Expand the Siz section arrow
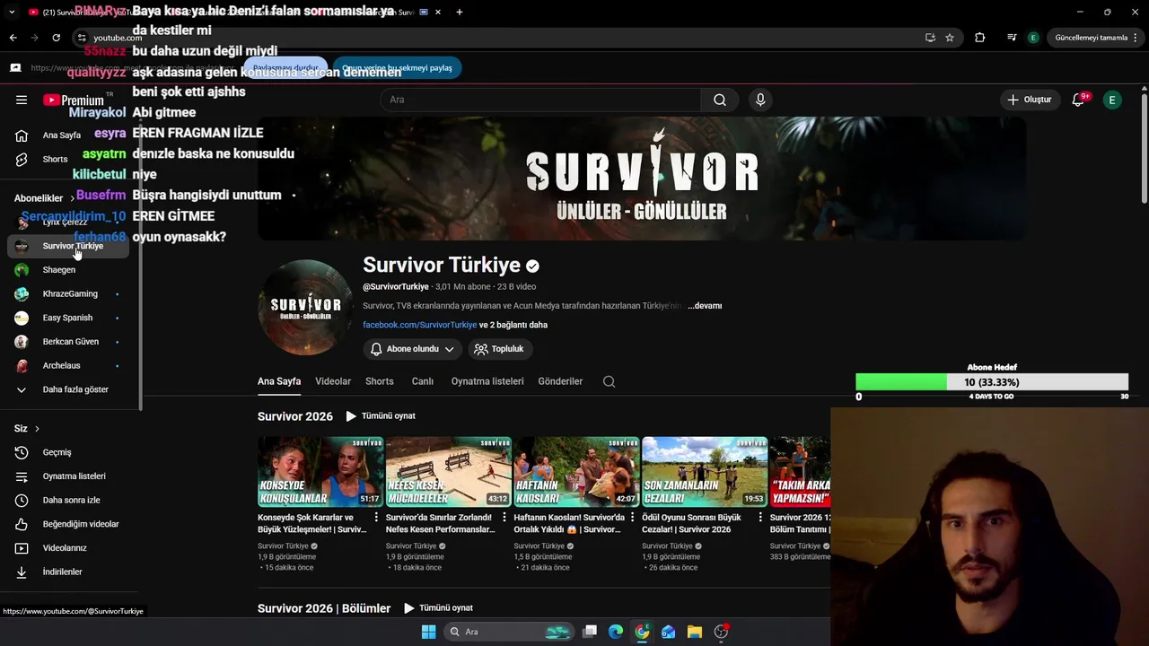1149x646 pixels. coord(37,429)
